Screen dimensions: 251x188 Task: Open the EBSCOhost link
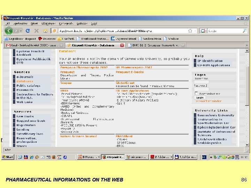tap(124, 136)
